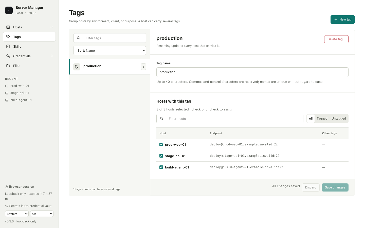This screenshot has width=365, height=228.
Task: Click endpoint deploy@prod-web-01.example.invalid:22
Action: 244,144
